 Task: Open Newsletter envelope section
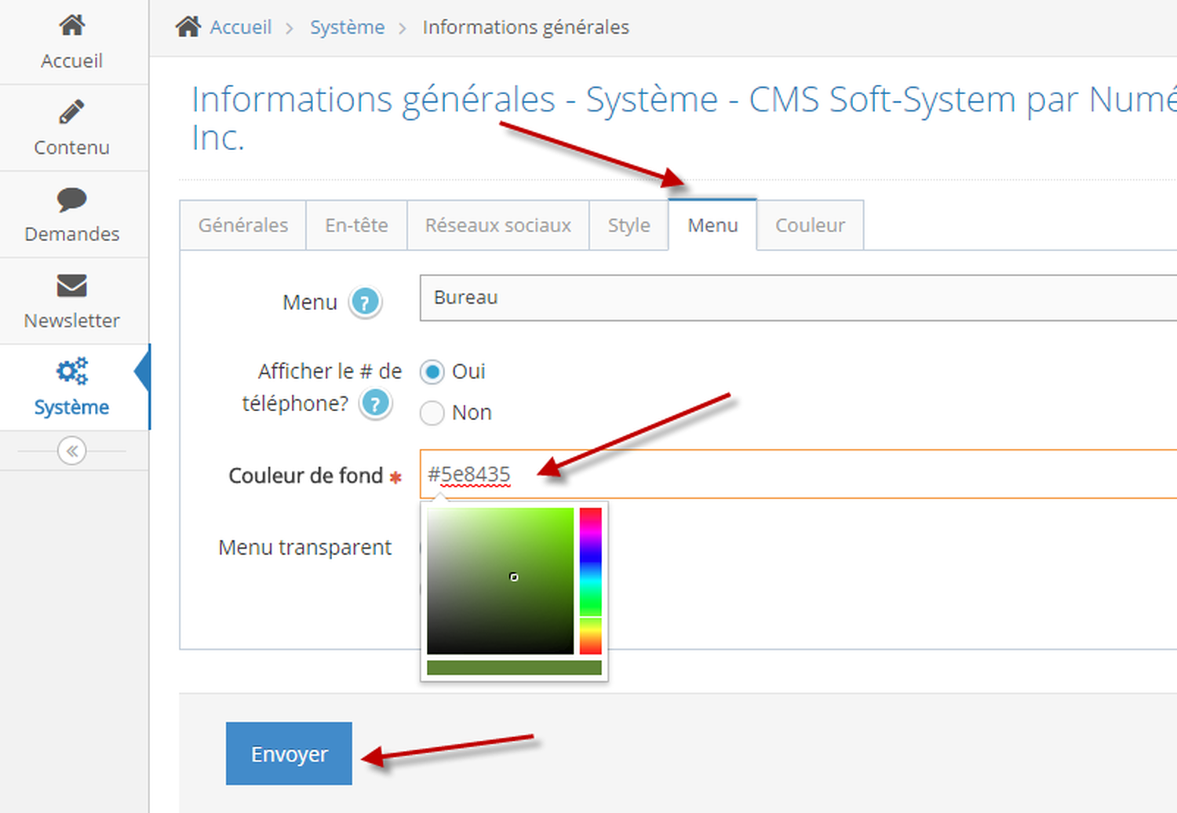pyautogui.click(x=71, y=301)
